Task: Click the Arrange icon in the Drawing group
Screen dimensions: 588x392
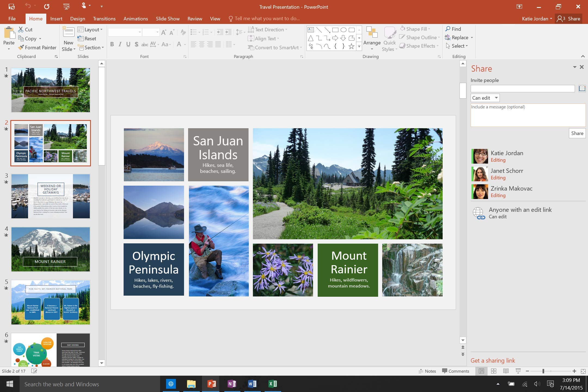Action: coord(372,33)
